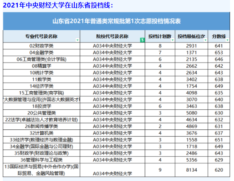Screen dimensions: 234x181
Task: Select the score cell showing 620
Action: (x=219, y=170)
